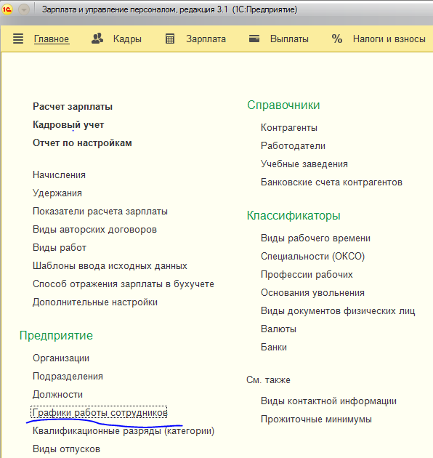Open Специальности (ОКСО) classifier
The image size is (433, 458).
coord(312,256)
